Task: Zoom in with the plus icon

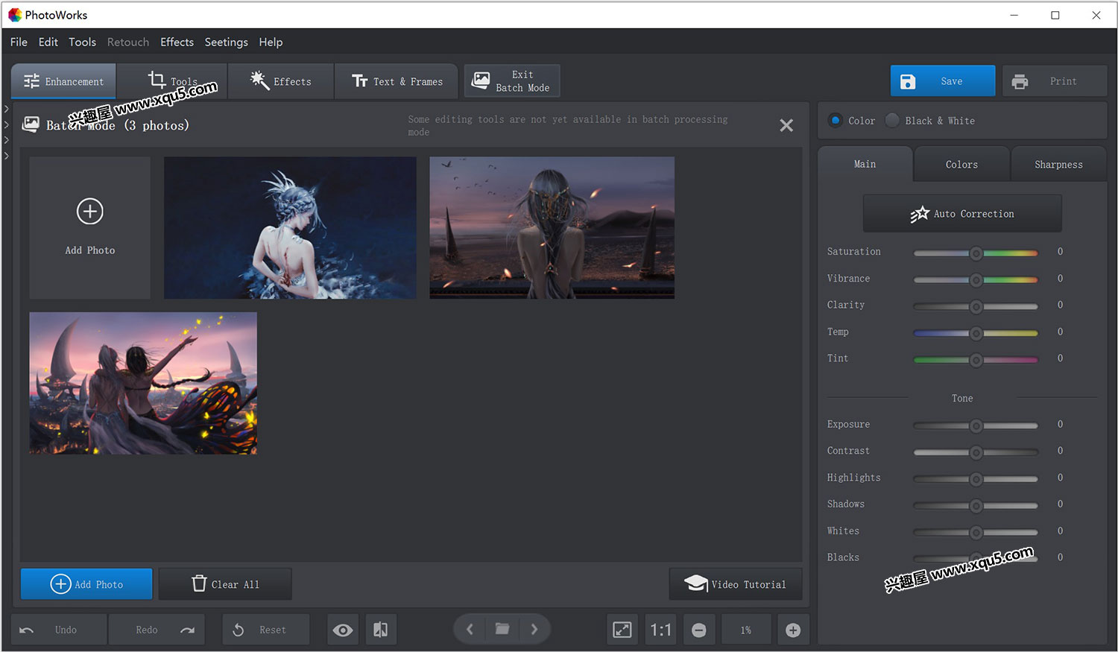Action: tap(793, 630)
